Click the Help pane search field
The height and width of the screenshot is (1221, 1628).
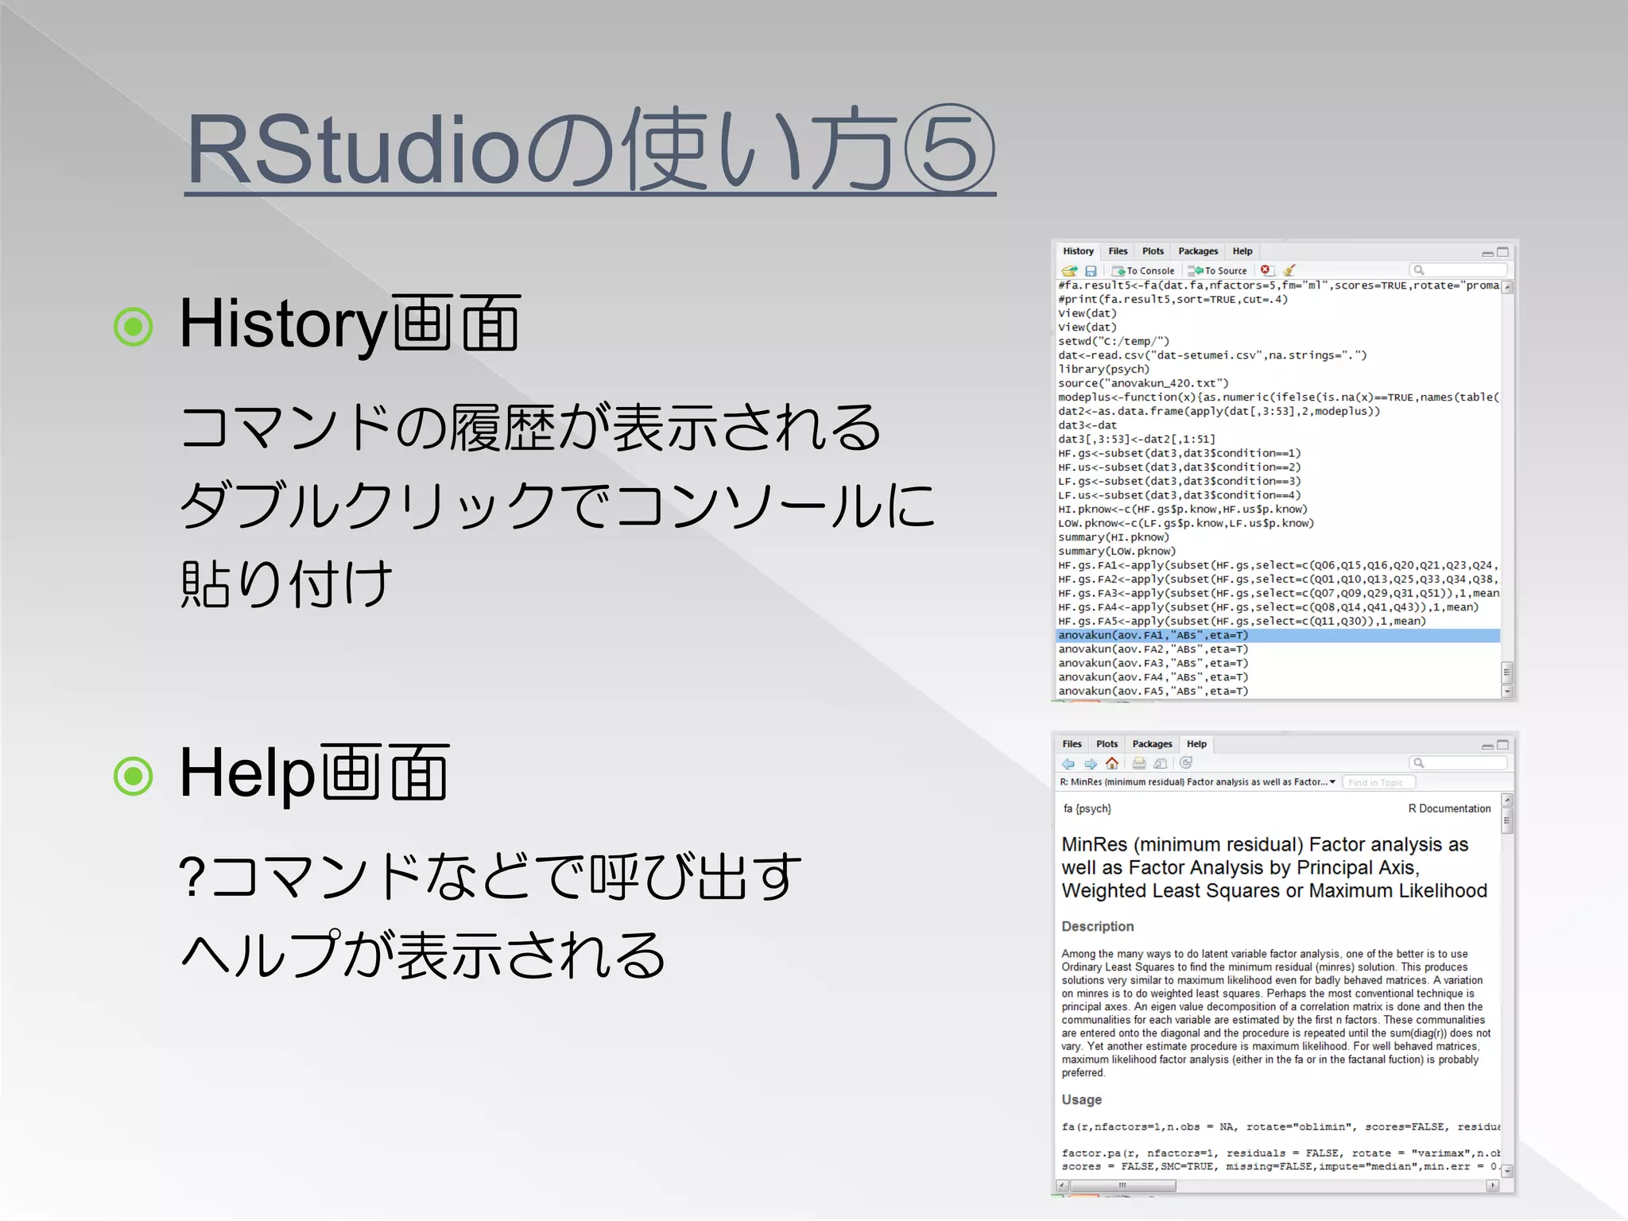[1458, 763]
